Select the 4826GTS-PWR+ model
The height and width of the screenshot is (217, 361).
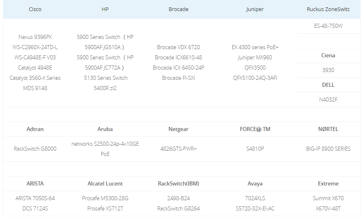click(x=178, y=149)
